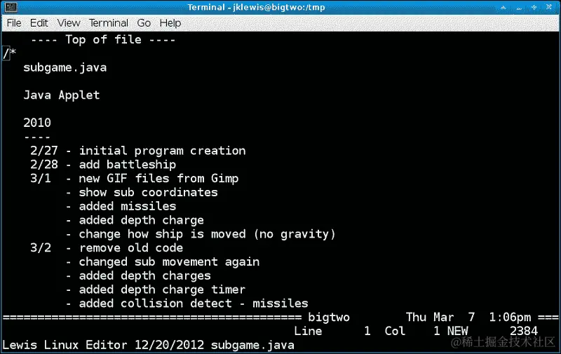Open the View menu
Image resolution: width=561 pixels, height=354 pixels.
(x=68, y=23)
